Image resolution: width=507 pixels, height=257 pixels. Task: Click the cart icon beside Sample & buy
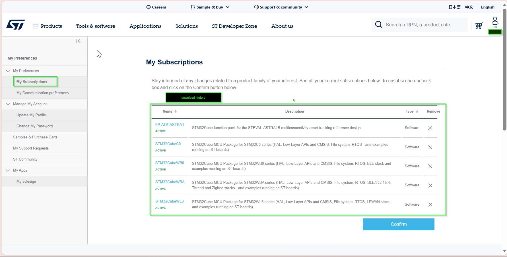[193, 7]
